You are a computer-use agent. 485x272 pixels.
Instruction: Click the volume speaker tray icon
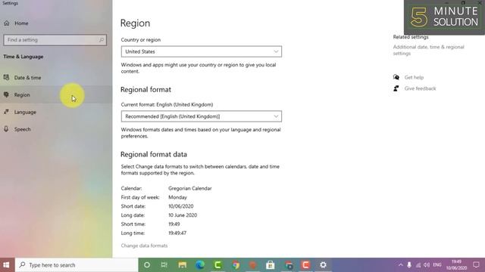coord(427,265)
